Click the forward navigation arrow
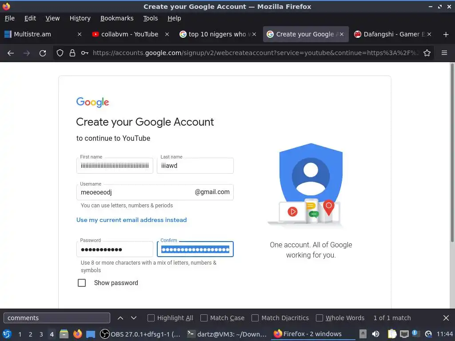Image resolution: width=455 pixels, height=341 pixels. click(x=26, y=53)
